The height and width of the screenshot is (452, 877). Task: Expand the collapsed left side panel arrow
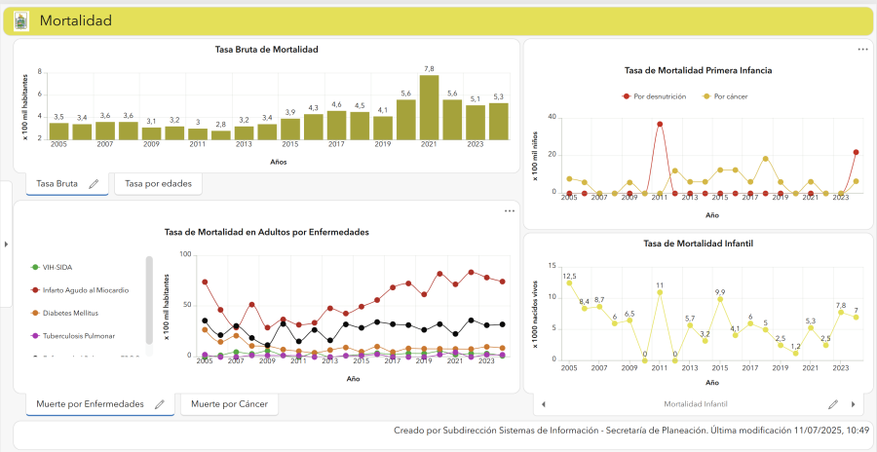[x=6, y=244]
